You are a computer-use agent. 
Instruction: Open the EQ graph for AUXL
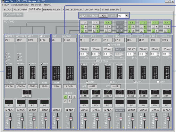(x=131, y=103)
